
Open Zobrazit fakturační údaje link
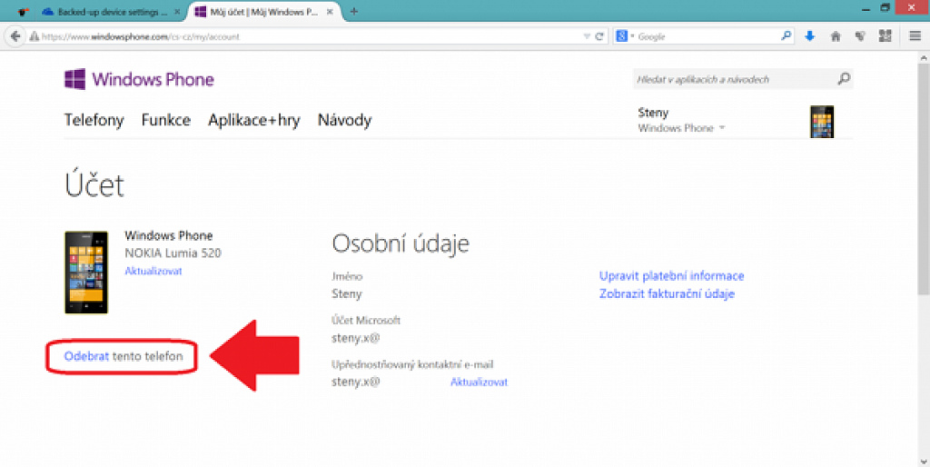pos(667,293)
